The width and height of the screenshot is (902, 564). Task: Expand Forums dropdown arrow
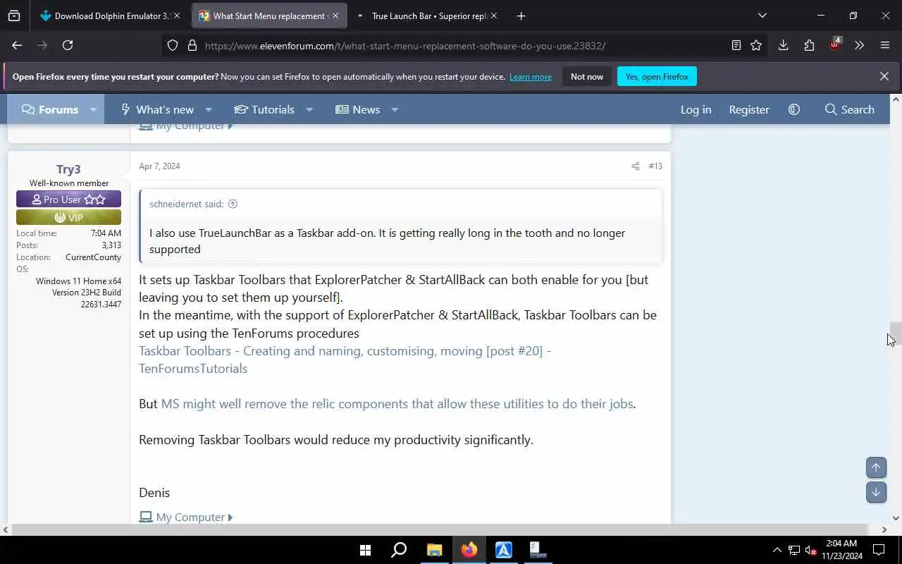pos(93,109)
